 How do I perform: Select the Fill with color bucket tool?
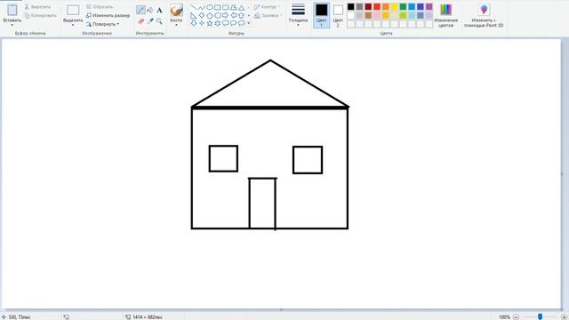(x=150, y=10)
